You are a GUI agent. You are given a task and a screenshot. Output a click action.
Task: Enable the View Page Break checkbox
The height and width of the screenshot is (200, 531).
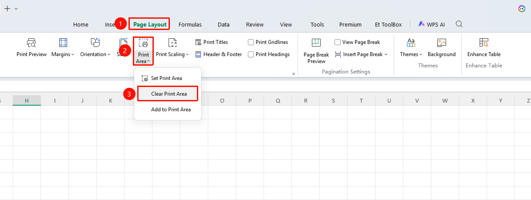pos(338,42)
